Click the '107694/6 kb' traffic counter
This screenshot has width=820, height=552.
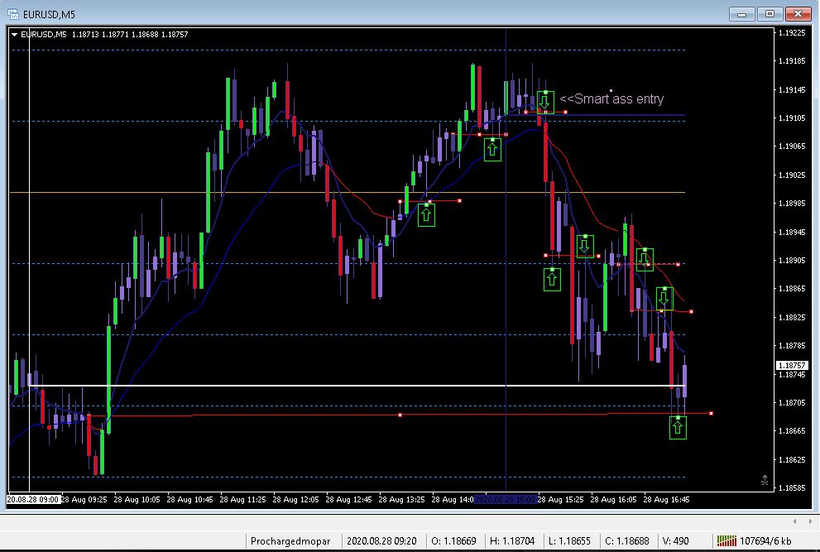pyautogui.click(x=765, y=541)
